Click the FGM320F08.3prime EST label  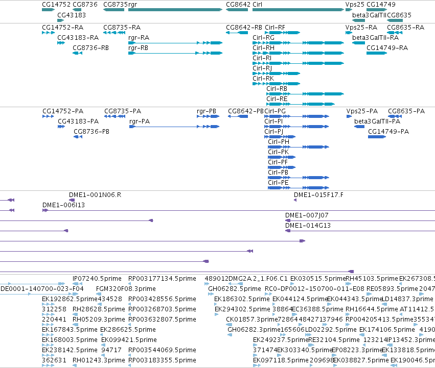coord(126,289)
